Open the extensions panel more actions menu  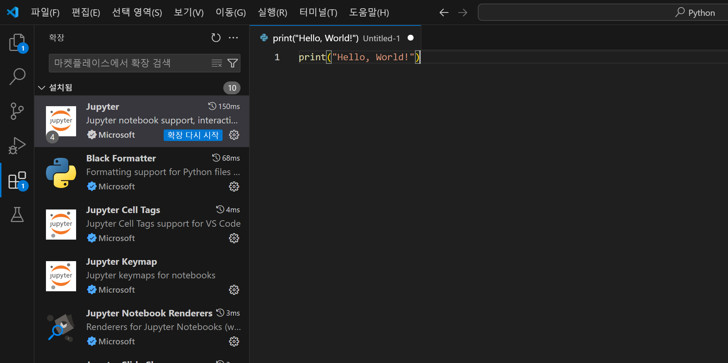click(x=233, y=38)
